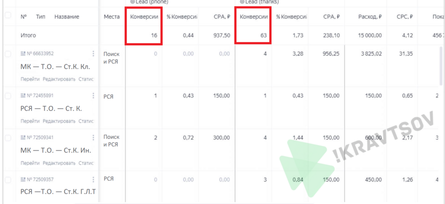Click the vertical scrollbar at table's right edge

point(440,67)
